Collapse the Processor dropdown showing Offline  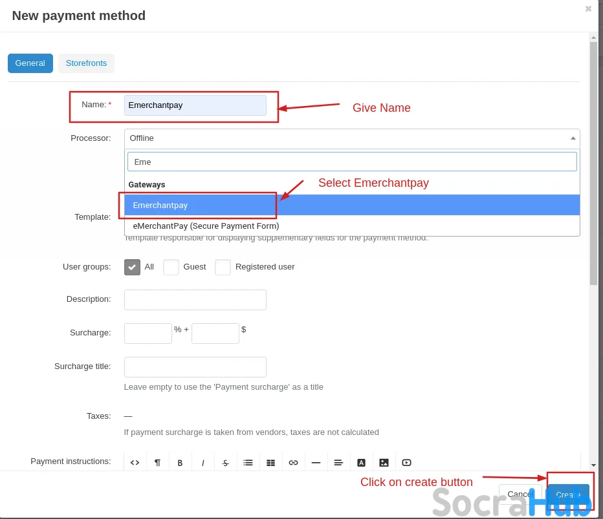coord(351,138)
